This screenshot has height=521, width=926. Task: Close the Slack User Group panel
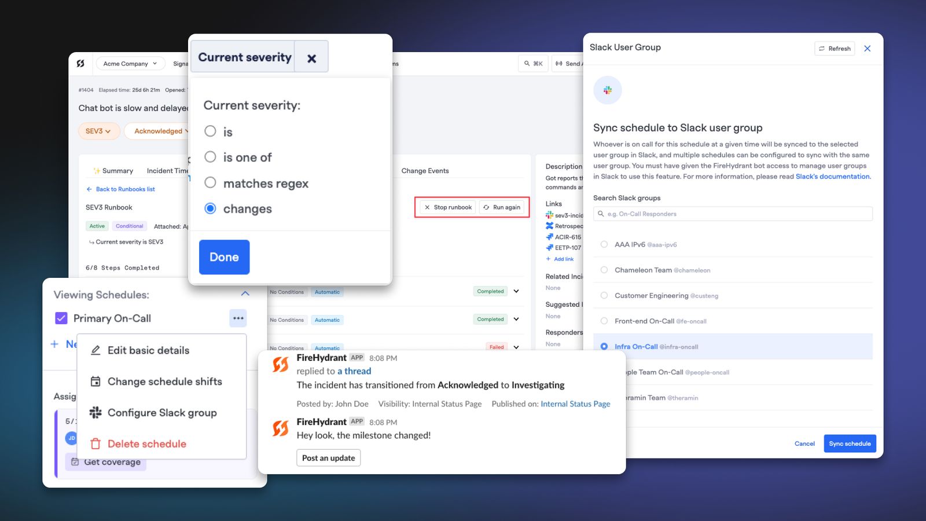(x=868, y=49)
